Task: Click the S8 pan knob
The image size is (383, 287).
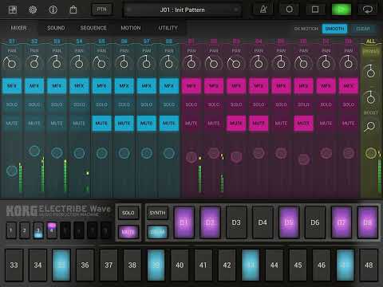Action: [x=168, y=63]
